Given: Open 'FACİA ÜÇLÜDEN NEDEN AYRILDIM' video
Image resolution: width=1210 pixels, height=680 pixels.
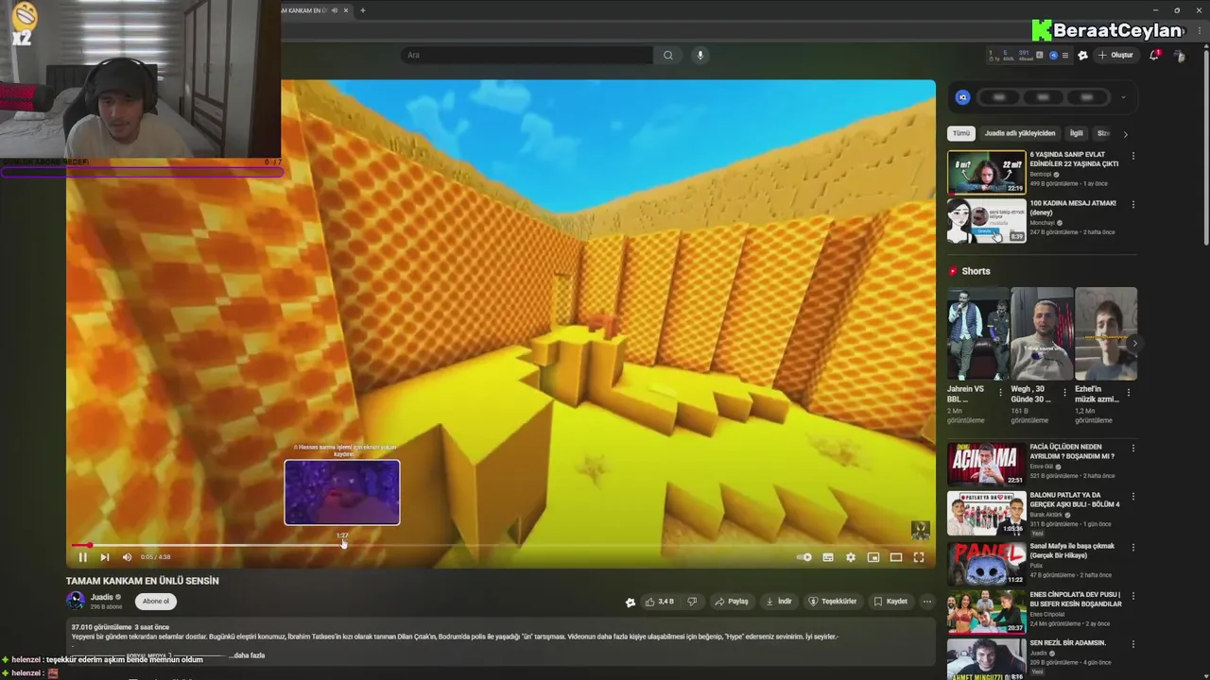Looking at the screenshot, I should tap(986, 464).
